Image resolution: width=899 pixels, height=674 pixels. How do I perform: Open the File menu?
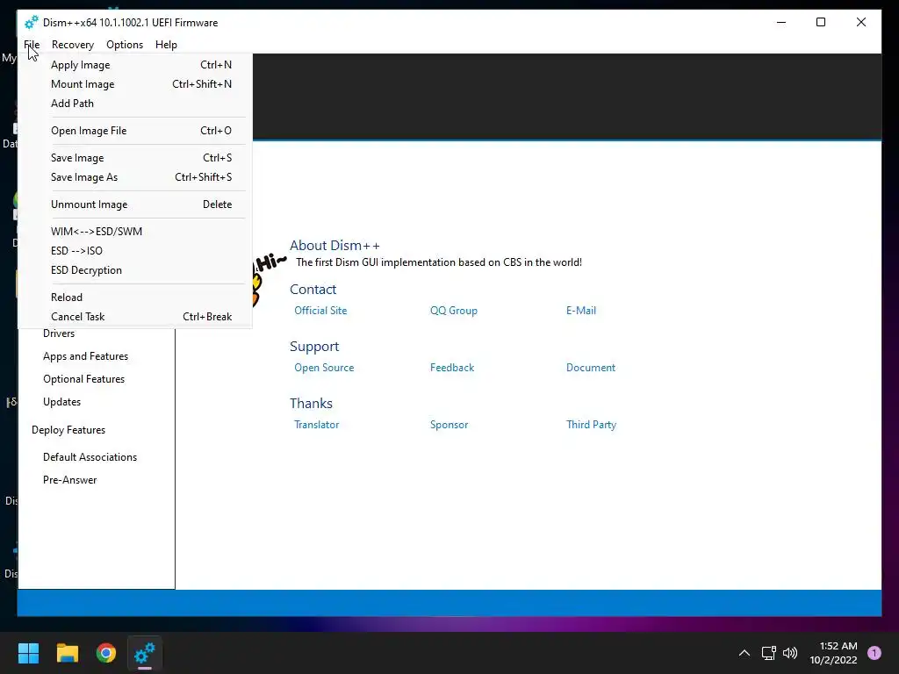pyautogui.click(x=32, y=45)
